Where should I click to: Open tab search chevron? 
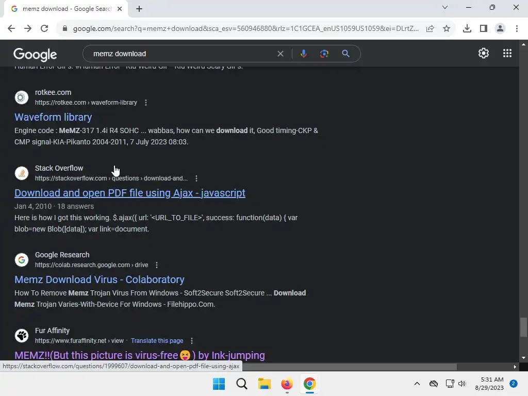445,7
